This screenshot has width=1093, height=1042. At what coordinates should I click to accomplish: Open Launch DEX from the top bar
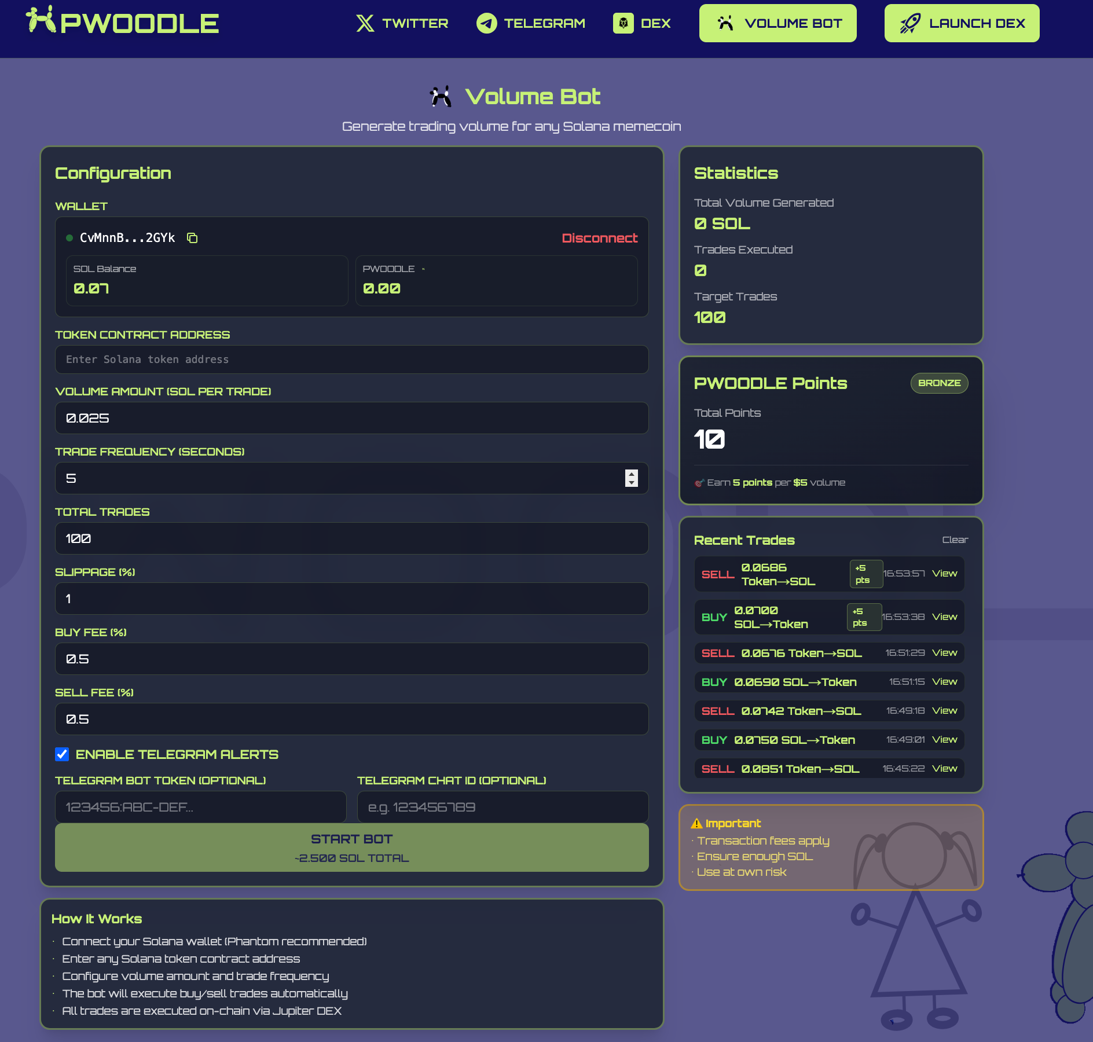click(961, 23)
